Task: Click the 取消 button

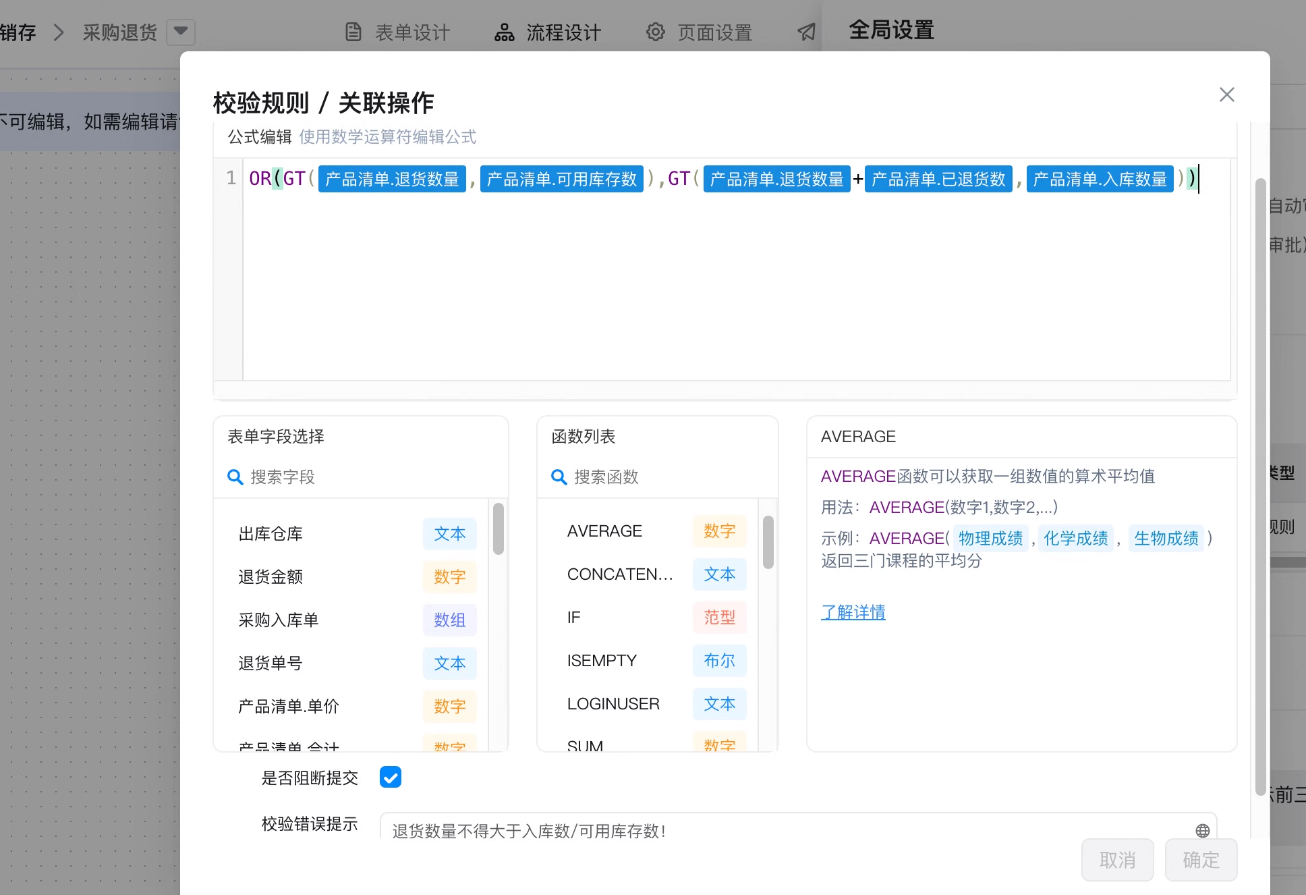Action: [x=1117, y=859]
